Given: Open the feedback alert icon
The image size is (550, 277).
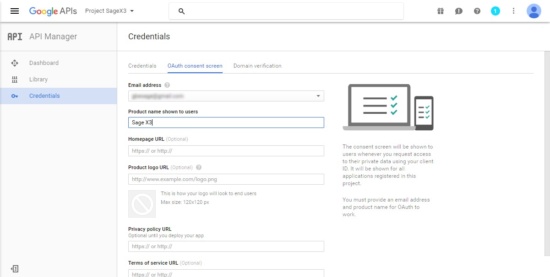Looking at the screenshot, I should click(x=458, y=11).
